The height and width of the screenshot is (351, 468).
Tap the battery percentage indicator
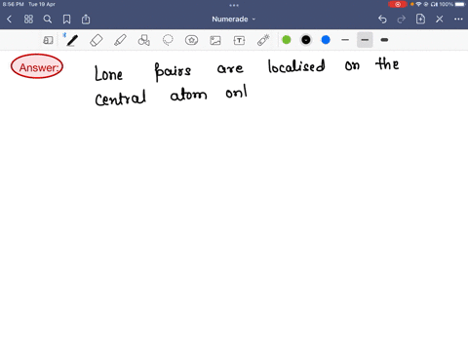point(447,4)
